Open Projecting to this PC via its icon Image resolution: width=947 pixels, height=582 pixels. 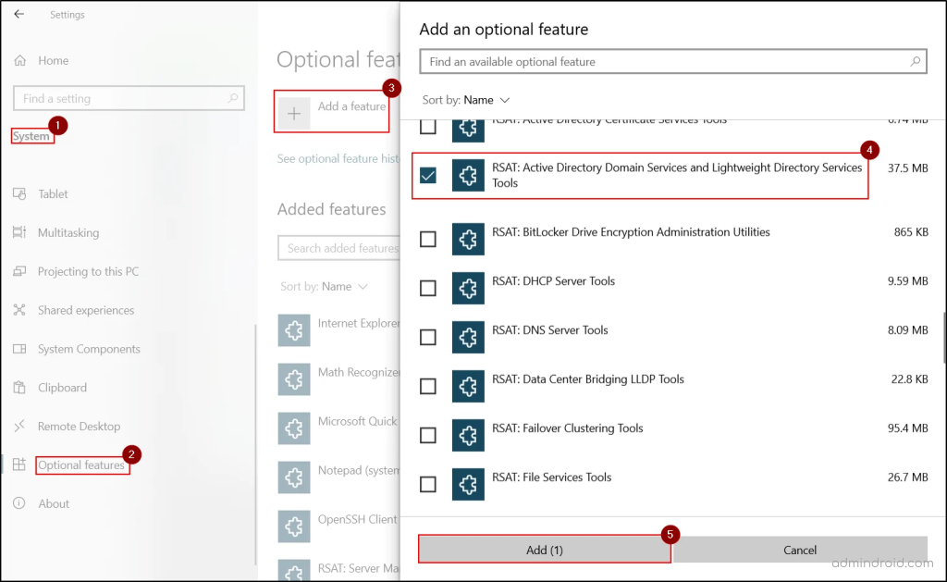pyautogui.click(x=20, y=271)
